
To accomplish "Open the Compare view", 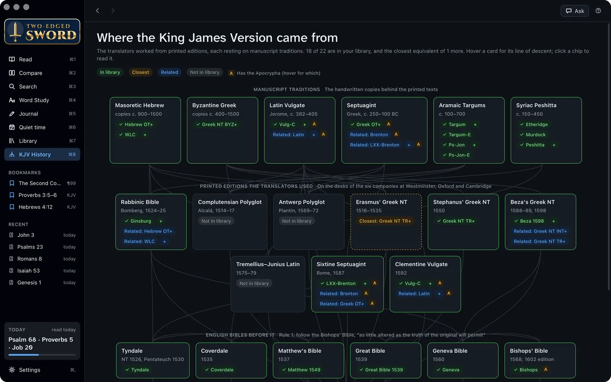I will click(x=42, y=73).
